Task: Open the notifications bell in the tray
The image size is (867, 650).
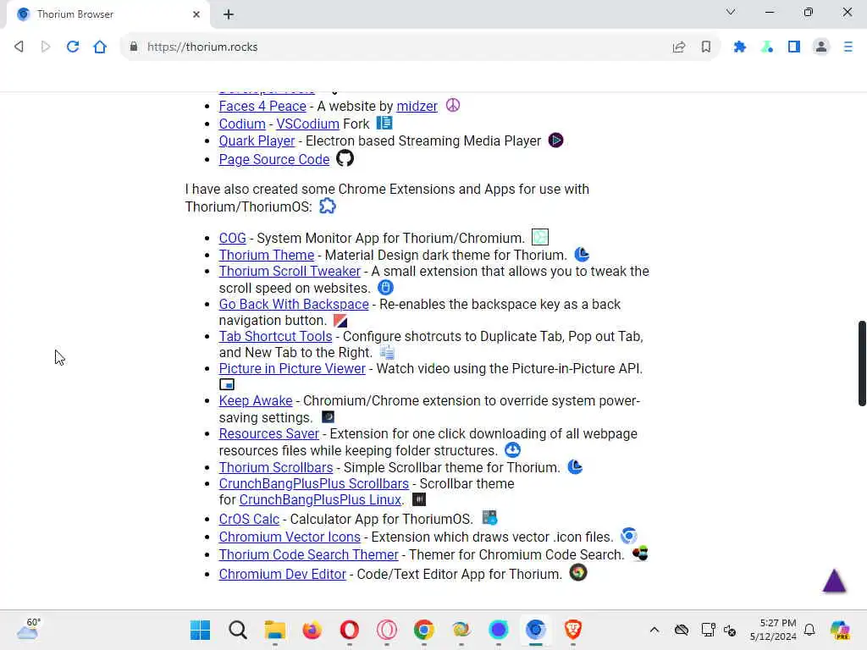Action: (x=809, y=630)
